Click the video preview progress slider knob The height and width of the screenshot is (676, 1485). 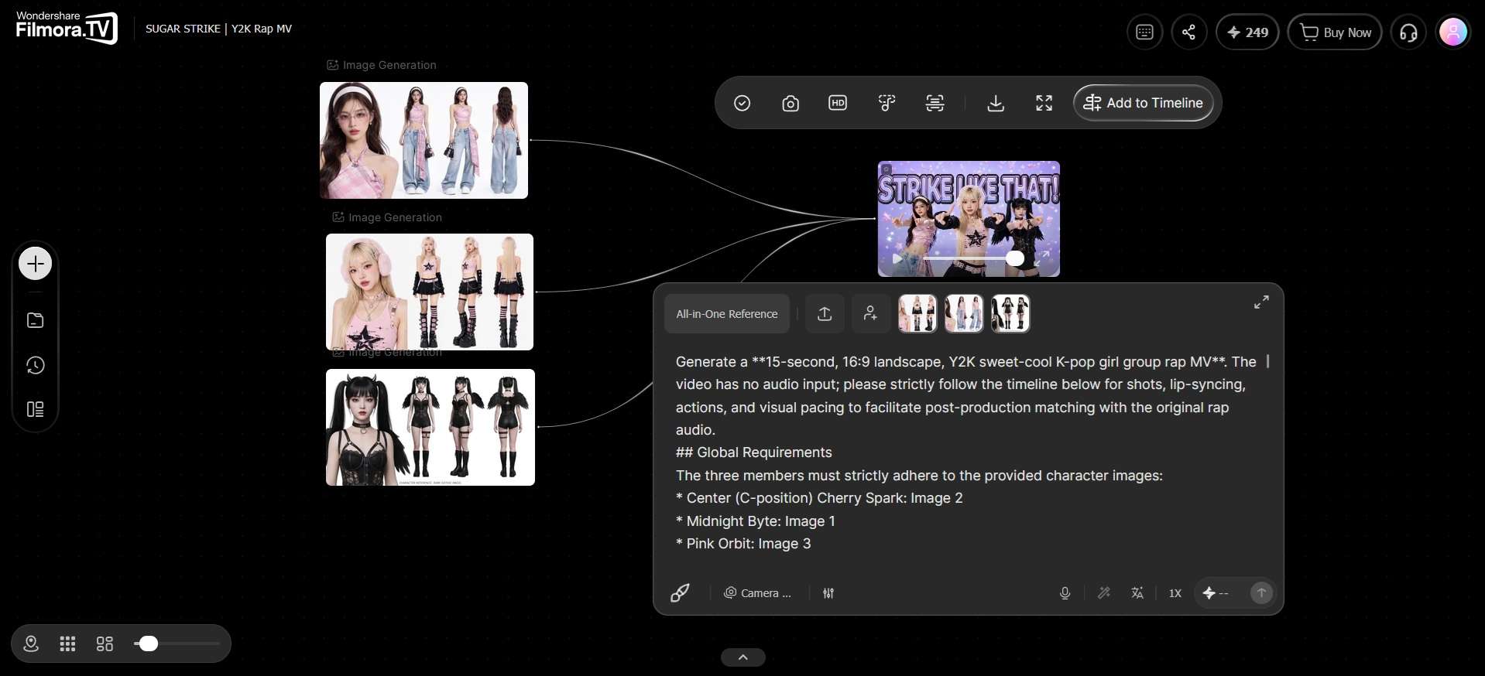point(1015,258)
